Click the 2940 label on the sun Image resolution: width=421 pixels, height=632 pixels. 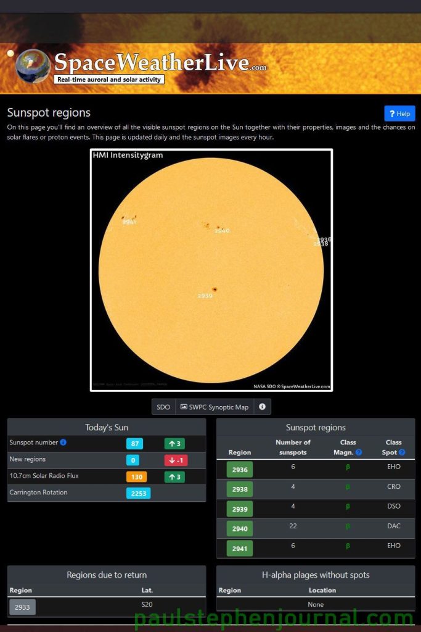pyautogui.click(x=222, y=231)
